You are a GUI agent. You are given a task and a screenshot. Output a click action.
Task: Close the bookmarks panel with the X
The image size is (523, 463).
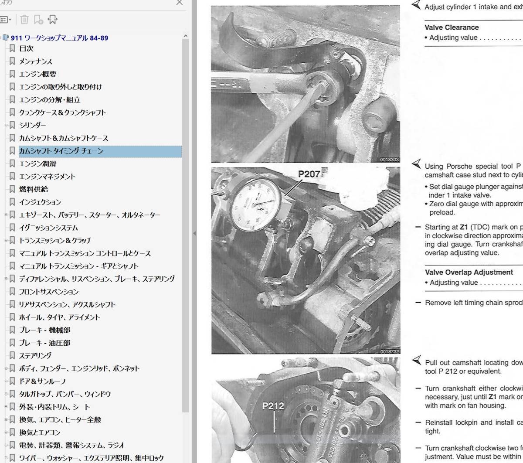[x=179, y=3]
